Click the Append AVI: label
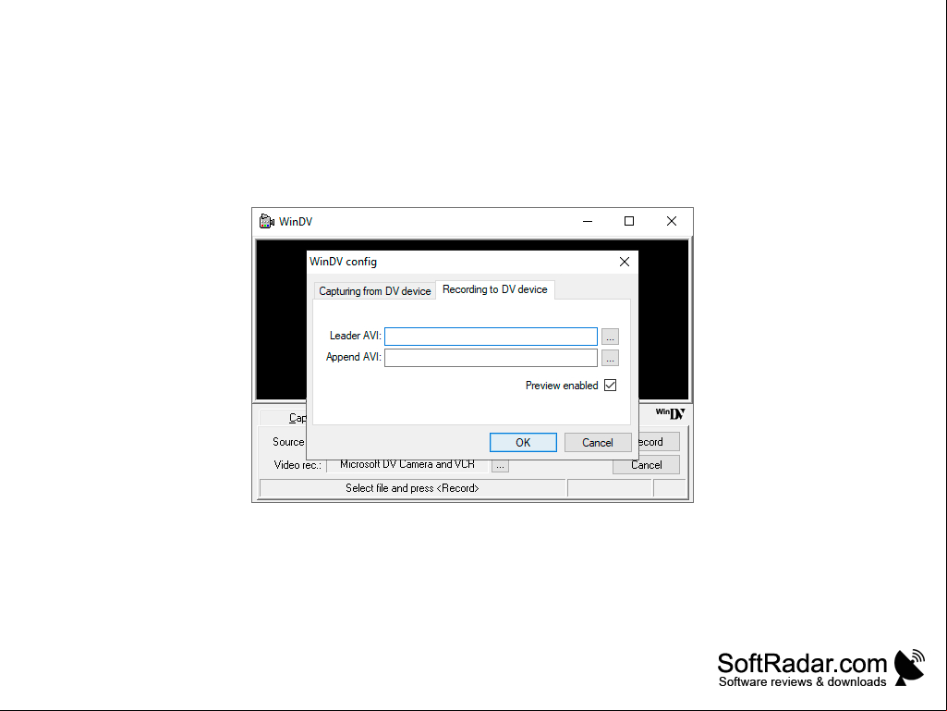947x711 pixels. [353, 357]
